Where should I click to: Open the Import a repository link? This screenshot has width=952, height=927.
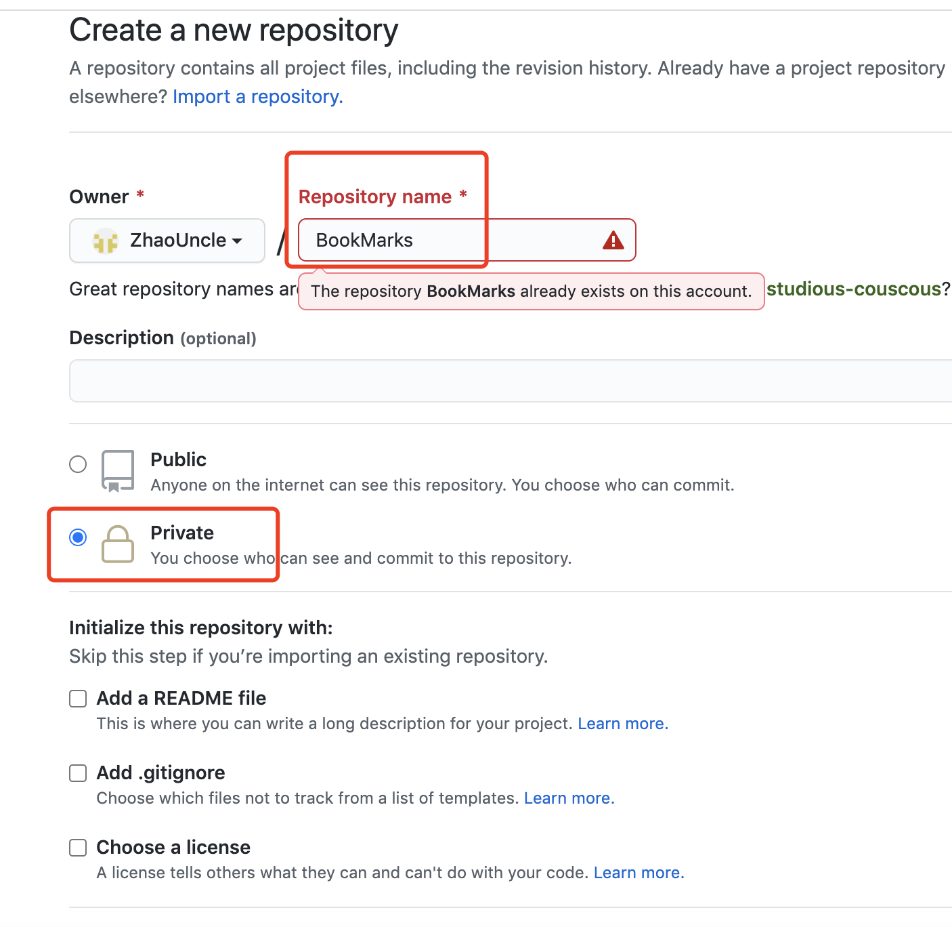[x=258, y=96]
